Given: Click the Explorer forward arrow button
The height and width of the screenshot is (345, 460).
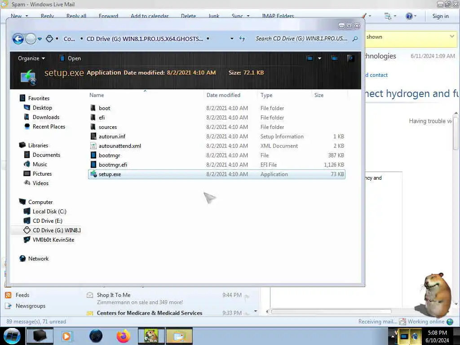Looking at the screenshot, I should pyautogui.click(x=31, y=39).
